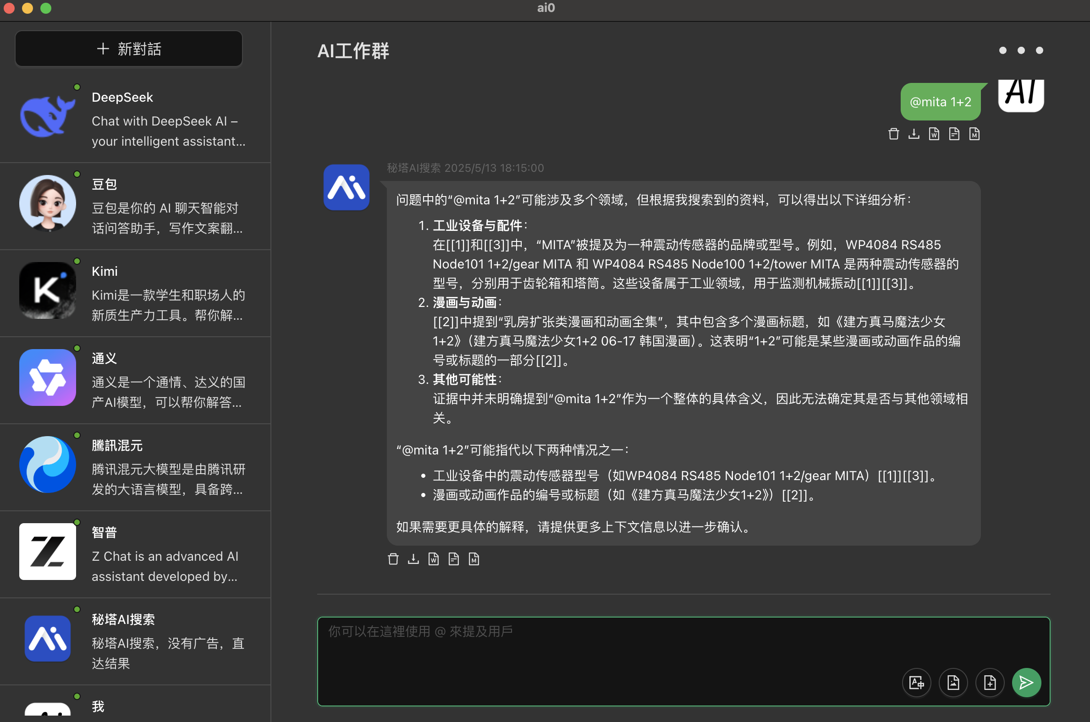Click the 秘塔AI搜索 avatar beside the reply

[x=347, y=187]
